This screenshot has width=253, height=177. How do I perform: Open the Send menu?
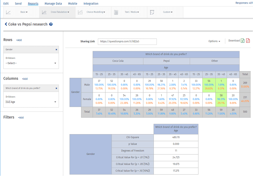tap(18, 4)
